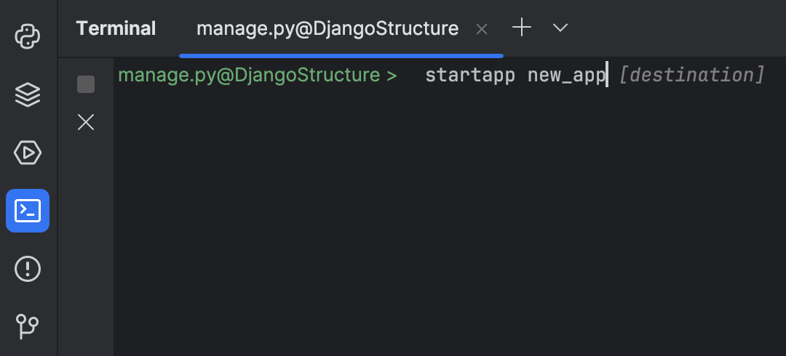
Task: Click the [destination] parameter hint
Action: pyautogui.click(x=691, y=75)
